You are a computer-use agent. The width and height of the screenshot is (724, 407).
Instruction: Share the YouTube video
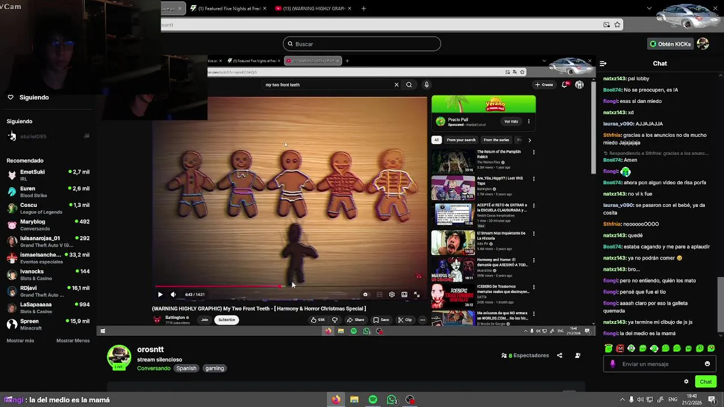click(x=356, y=320)
